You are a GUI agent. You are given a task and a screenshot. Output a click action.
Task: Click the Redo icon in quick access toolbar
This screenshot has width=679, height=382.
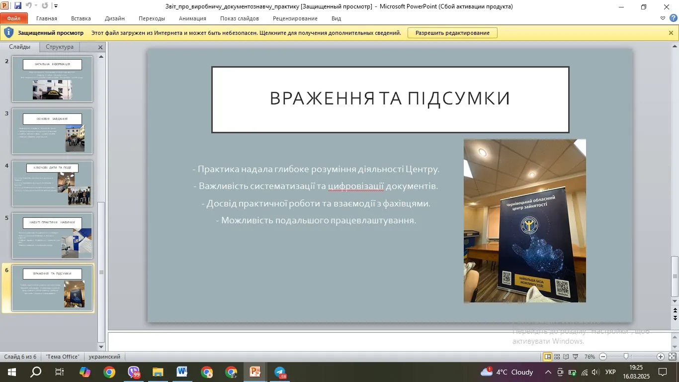pyautogui.click(x=45, y=6)
